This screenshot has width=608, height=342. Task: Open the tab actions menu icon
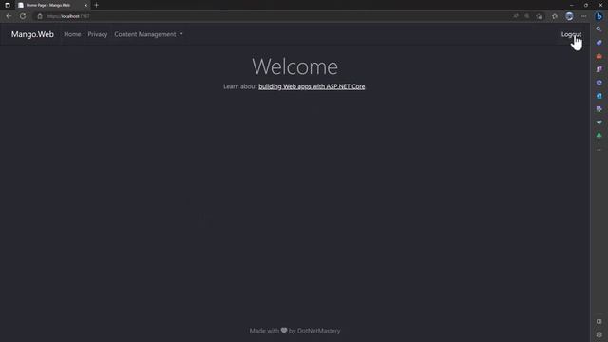[8, 5]
